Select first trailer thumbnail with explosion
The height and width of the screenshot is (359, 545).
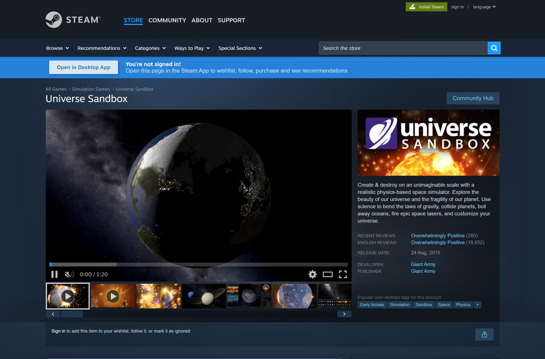click(x=68, y=296)
